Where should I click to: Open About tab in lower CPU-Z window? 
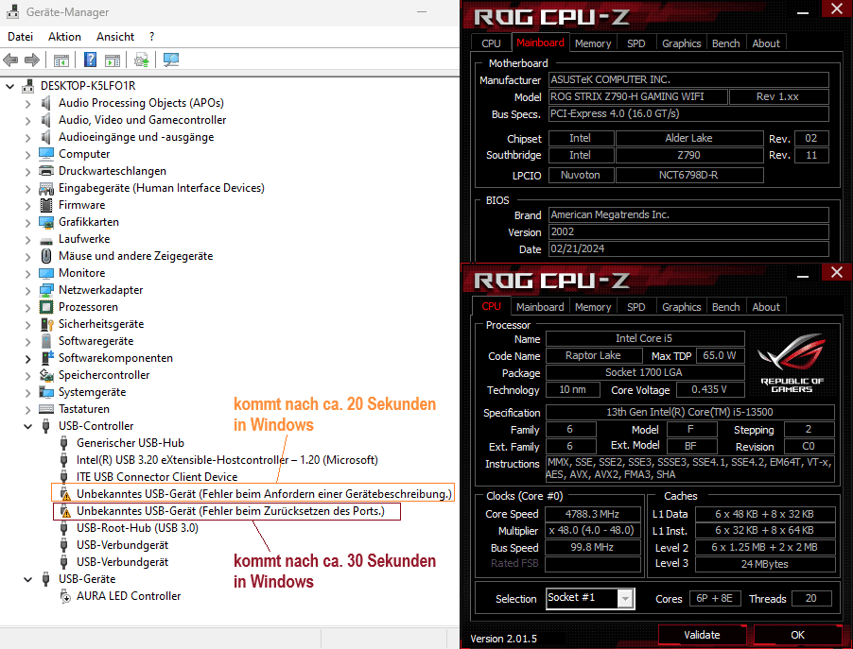pyautogui.click(x=766, y=307)
